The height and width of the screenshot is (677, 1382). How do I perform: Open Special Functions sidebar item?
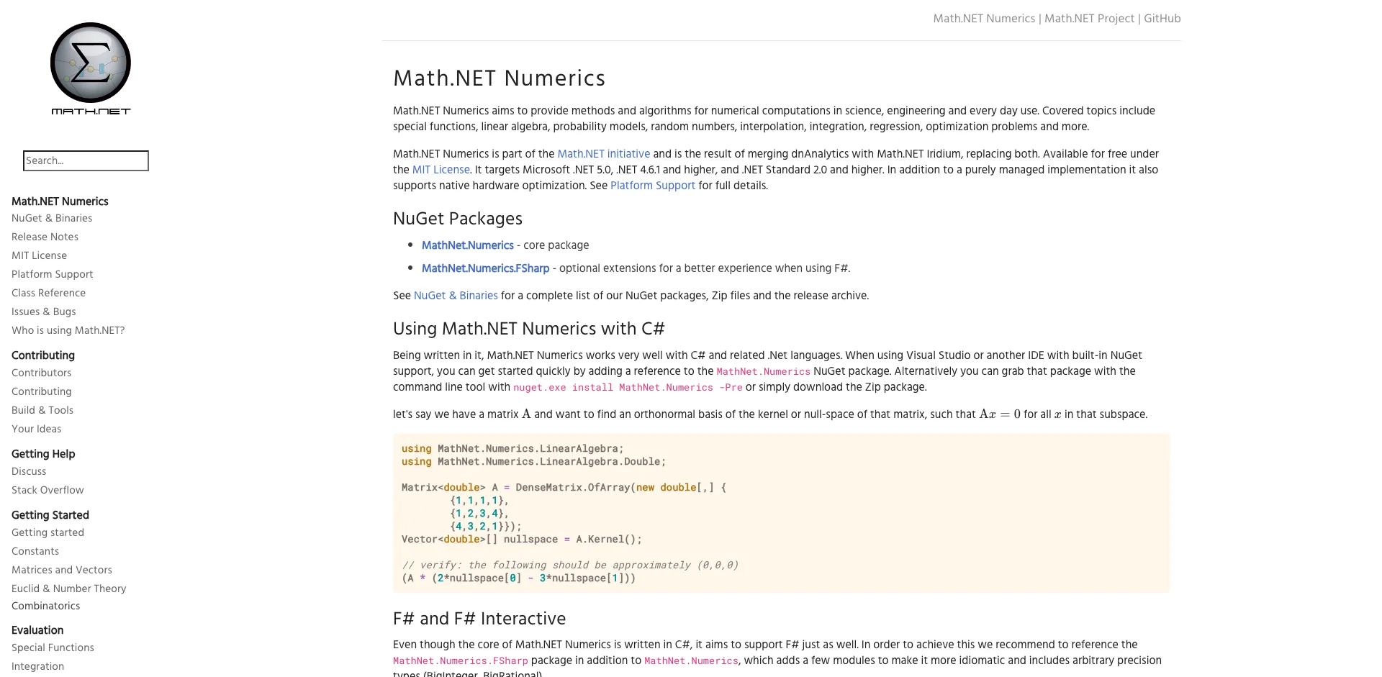[53, 648]
